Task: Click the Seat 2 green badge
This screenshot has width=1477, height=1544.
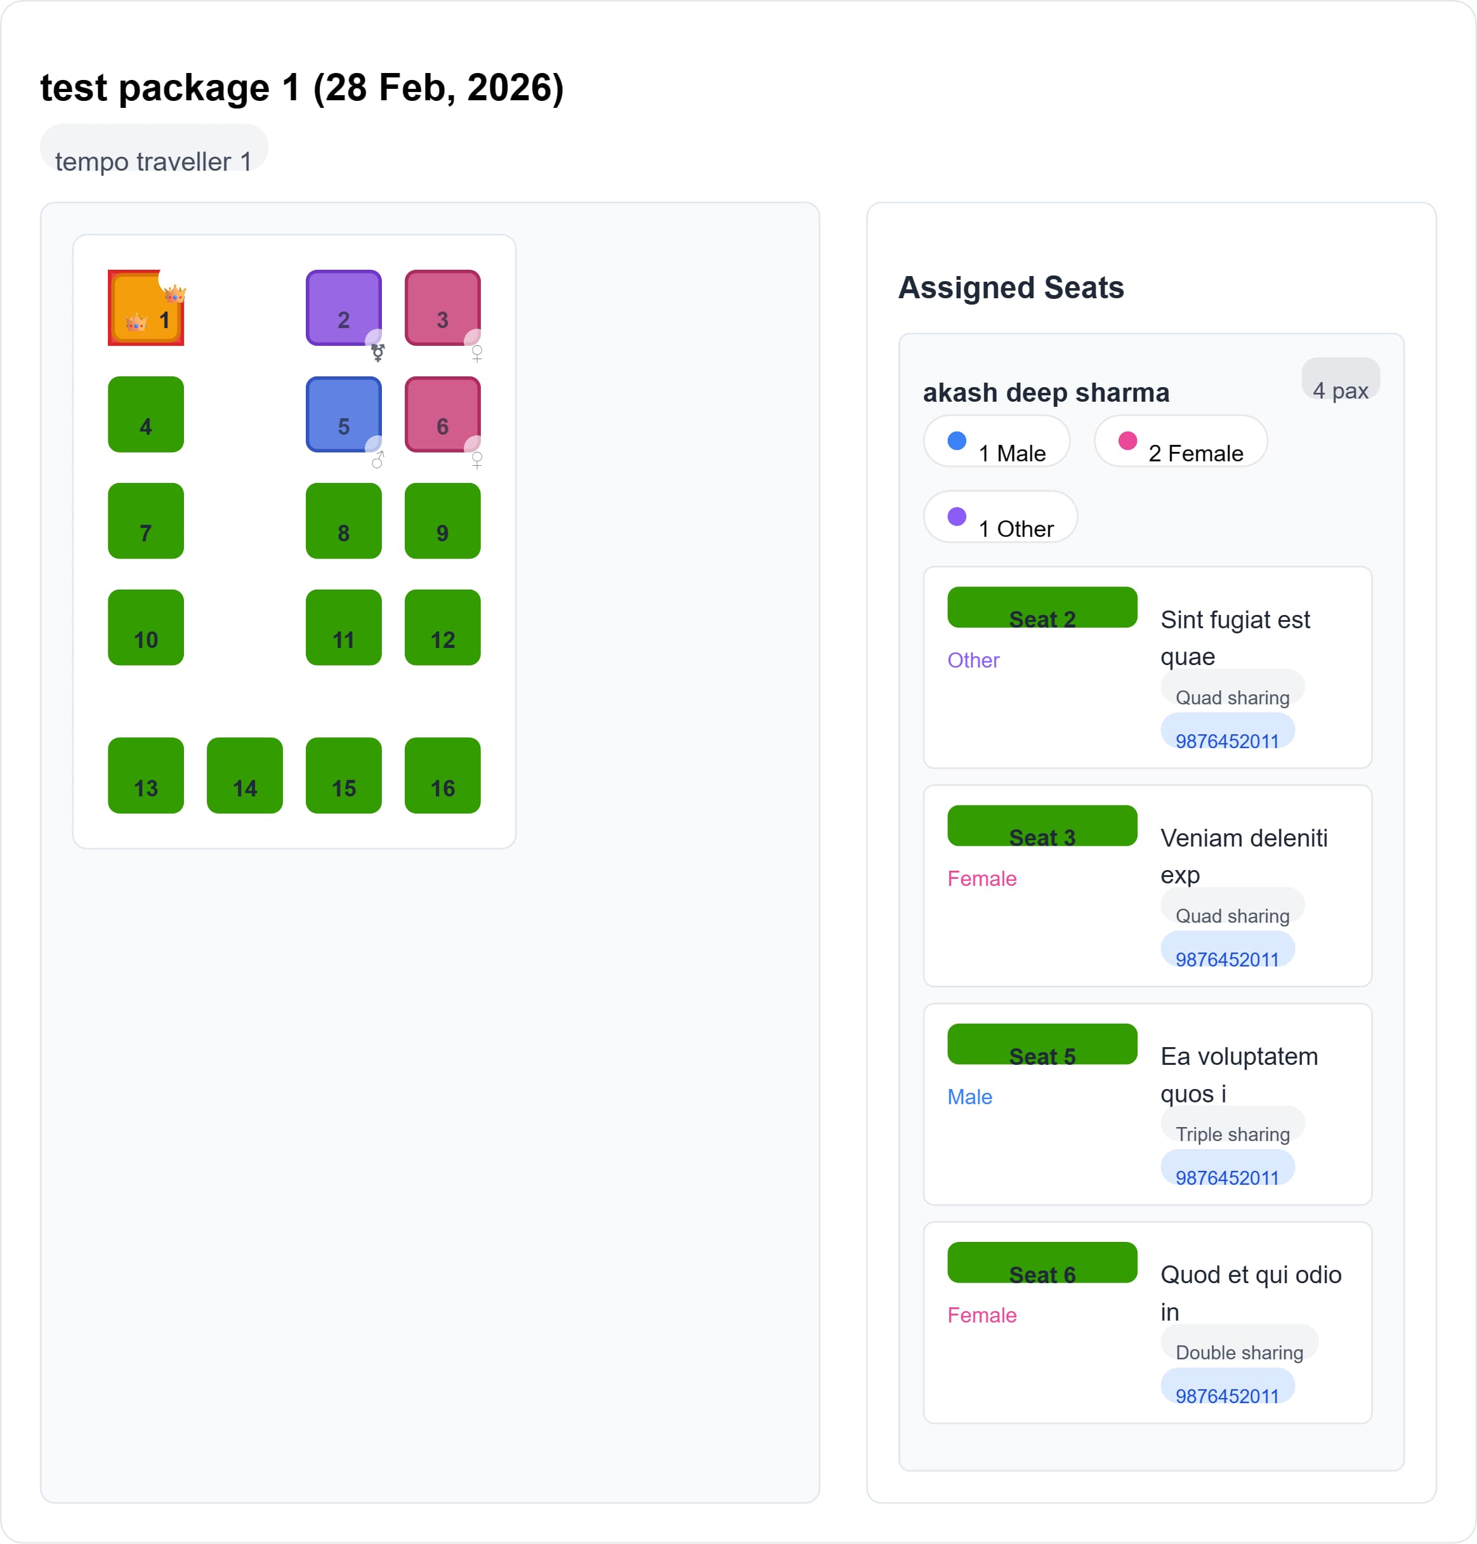Action: click(1042, 608)
